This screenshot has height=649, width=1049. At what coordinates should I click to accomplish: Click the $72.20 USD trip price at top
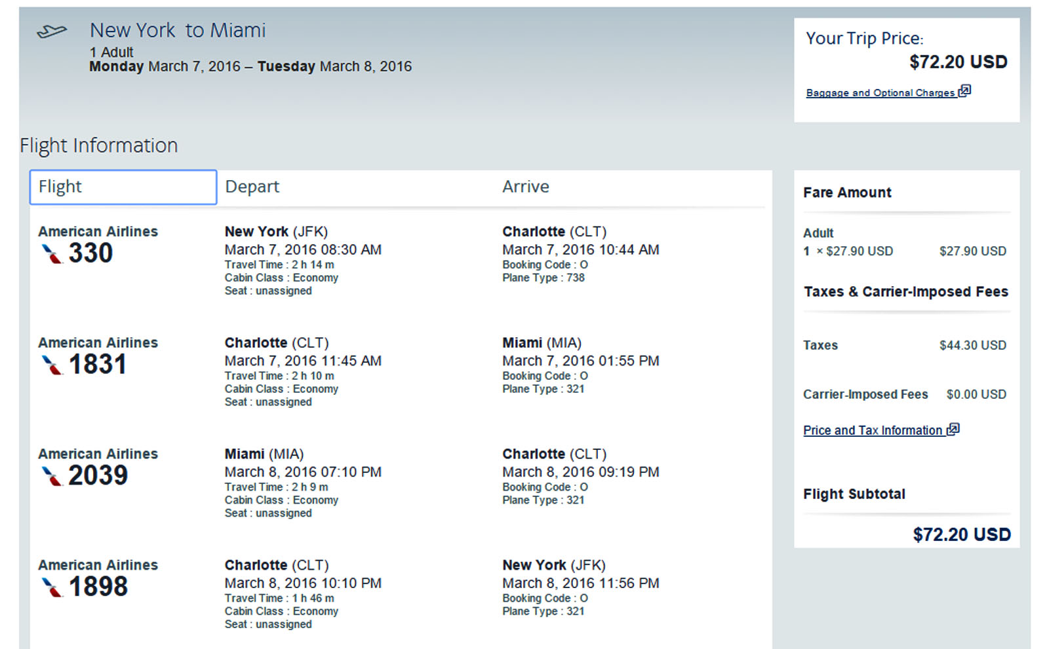(958, 62)
